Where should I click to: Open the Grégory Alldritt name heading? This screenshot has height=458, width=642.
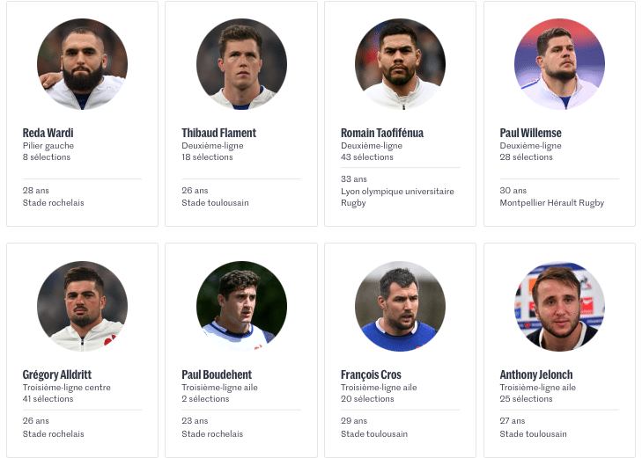(57, 374)
